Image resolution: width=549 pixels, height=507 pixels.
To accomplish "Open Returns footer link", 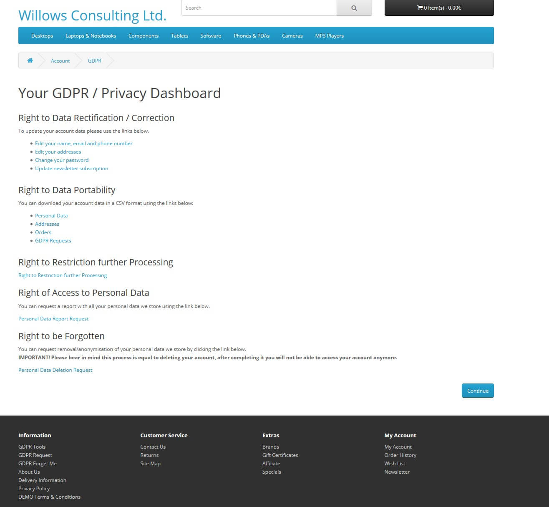I will (x=149, y=455).
